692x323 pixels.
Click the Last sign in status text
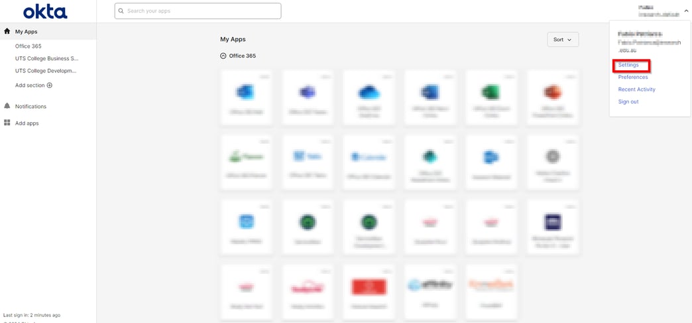click(x=32, y=315)
